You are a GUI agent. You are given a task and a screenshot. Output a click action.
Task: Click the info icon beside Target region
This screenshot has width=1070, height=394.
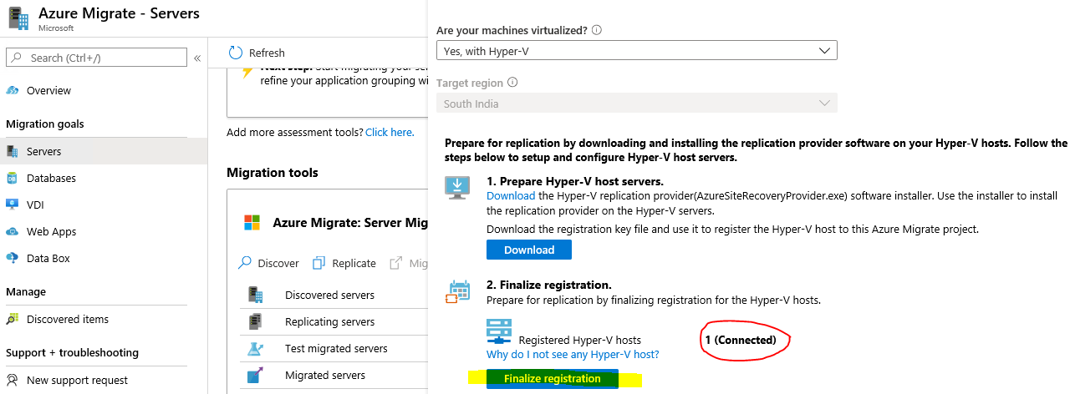tap(512, 83)
